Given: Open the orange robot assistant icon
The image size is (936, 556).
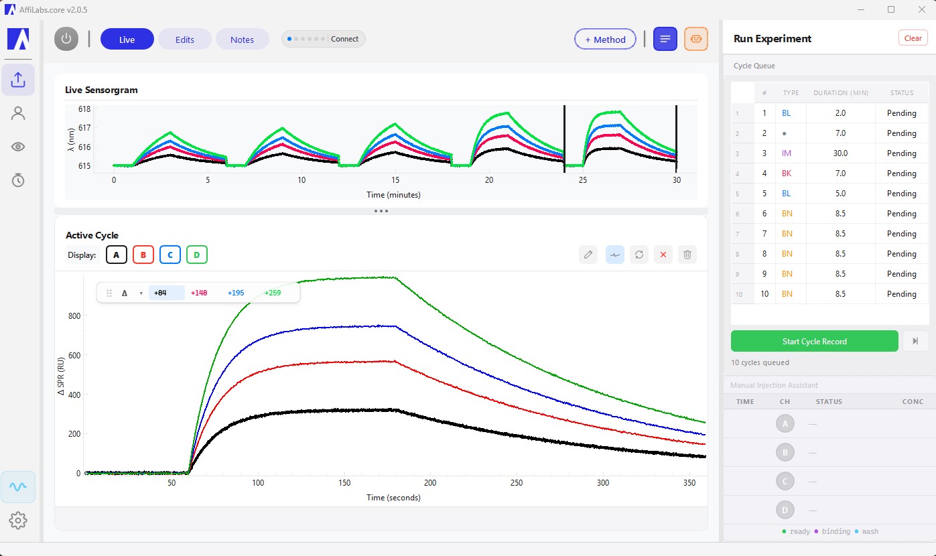Looking at the screenshot, I should (695, 39).
